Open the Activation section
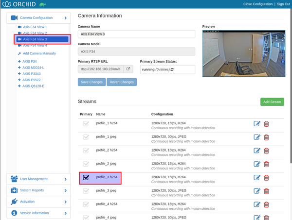This screenshot has width=292, height=220. [38, 202]
